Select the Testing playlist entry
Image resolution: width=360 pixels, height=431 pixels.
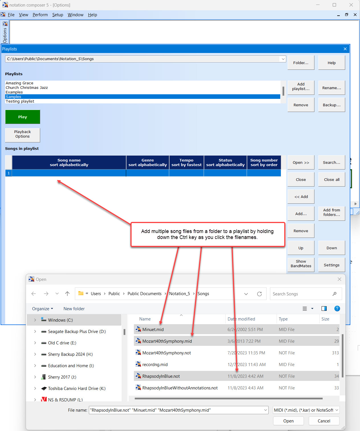coord(20,101)
